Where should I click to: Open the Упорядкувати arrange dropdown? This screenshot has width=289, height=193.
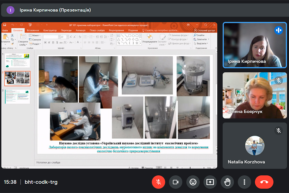[149, 39]
